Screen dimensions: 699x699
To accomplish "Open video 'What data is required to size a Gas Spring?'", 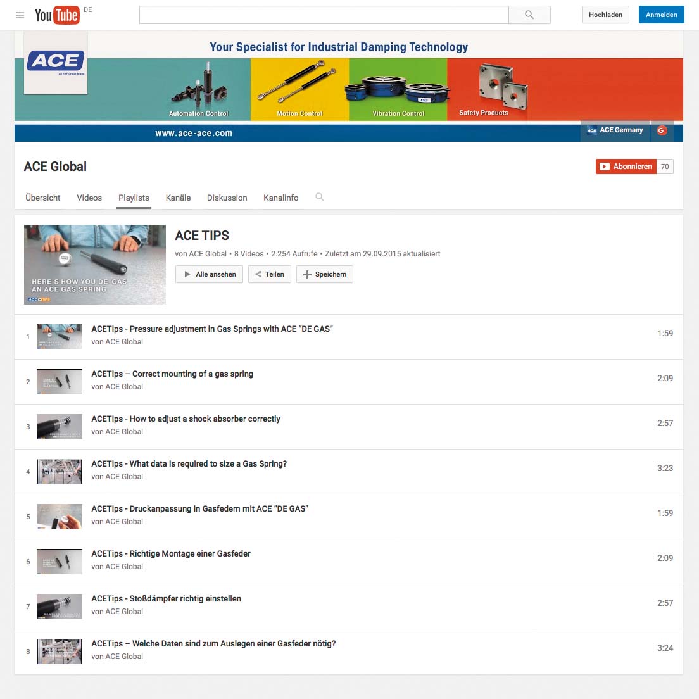I will pos(189,464).
